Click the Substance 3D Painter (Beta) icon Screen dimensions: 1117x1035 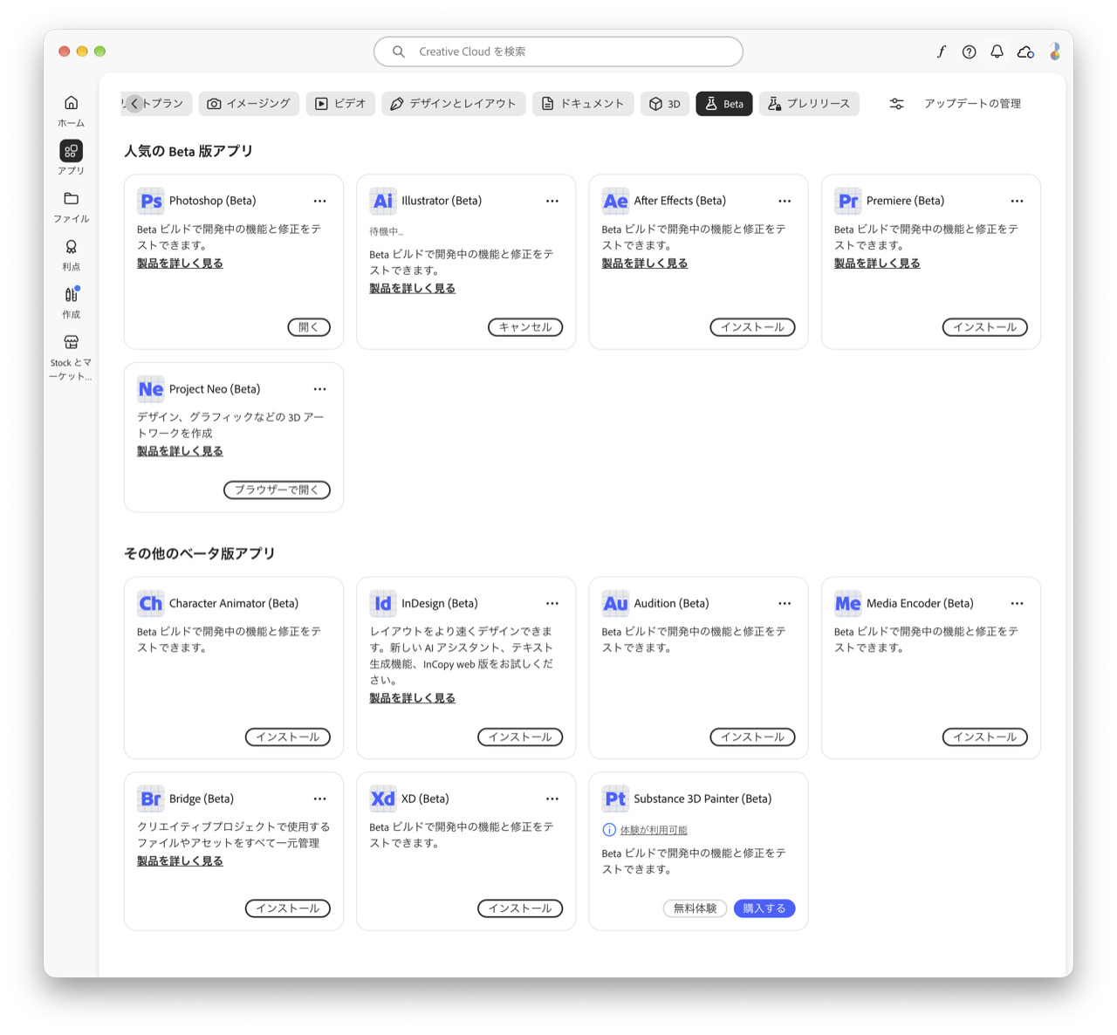pyautogui.click(x=615, y=799)
